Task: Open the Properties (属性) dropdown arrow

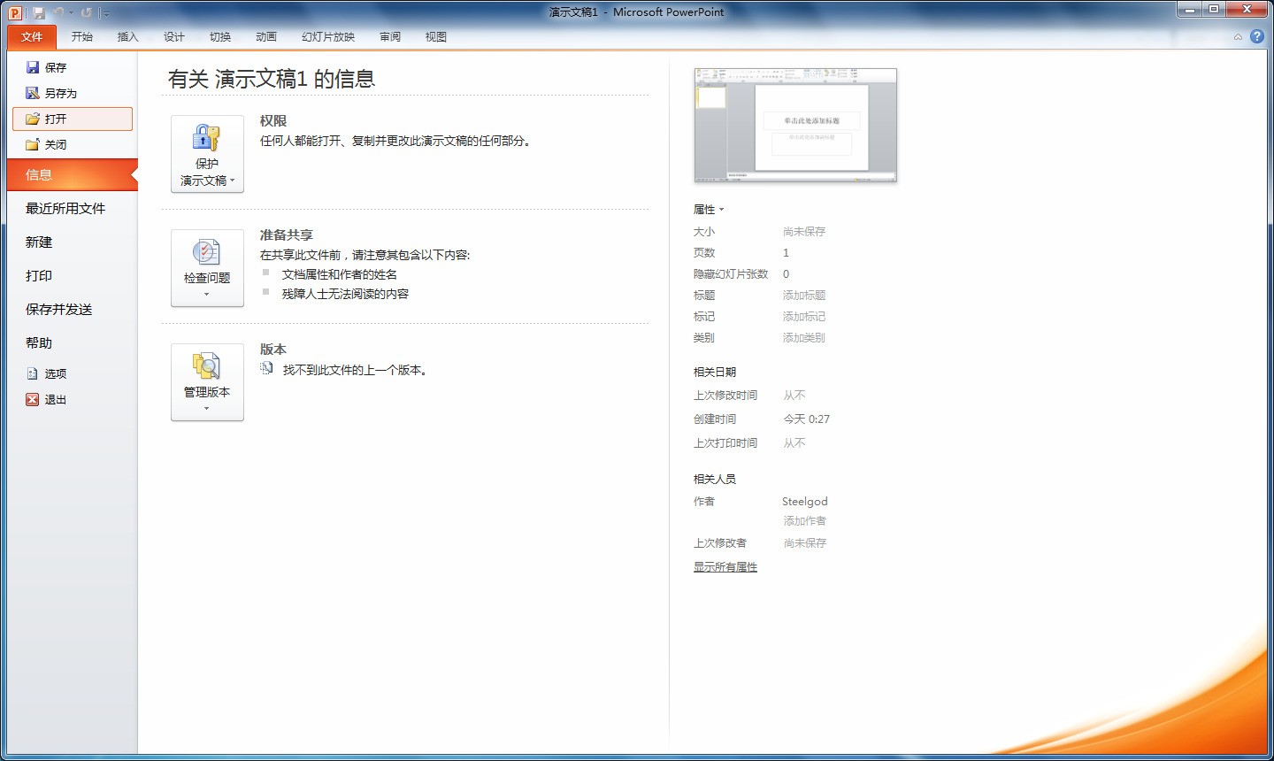Action: click(x=721, y=210)
